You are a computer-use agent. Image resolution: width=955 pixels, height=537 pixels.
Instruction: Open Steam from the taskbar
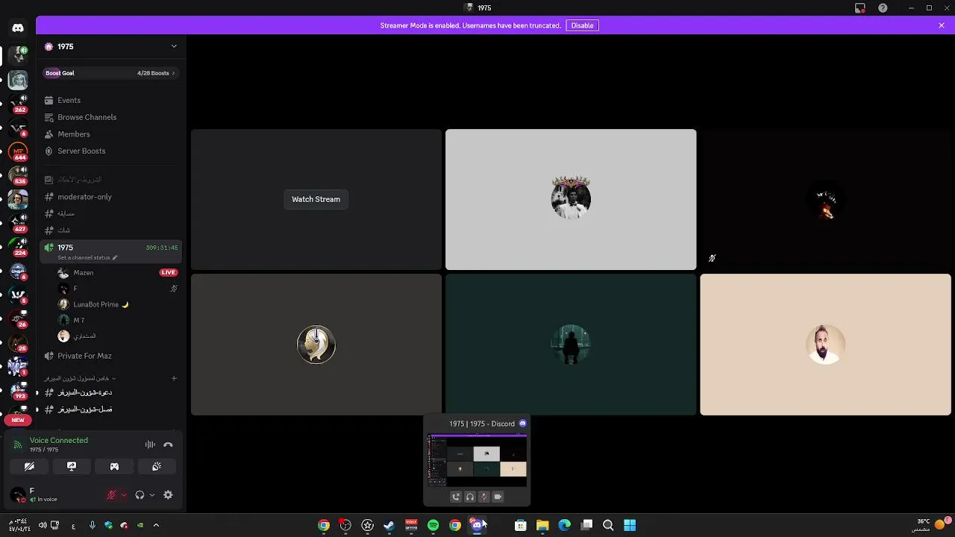coord(389,525)
